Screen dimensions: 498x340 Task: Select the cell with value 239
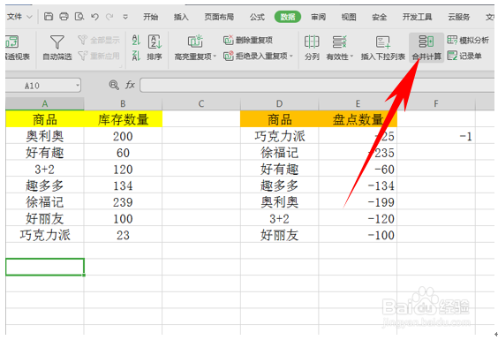pos(124,202)
